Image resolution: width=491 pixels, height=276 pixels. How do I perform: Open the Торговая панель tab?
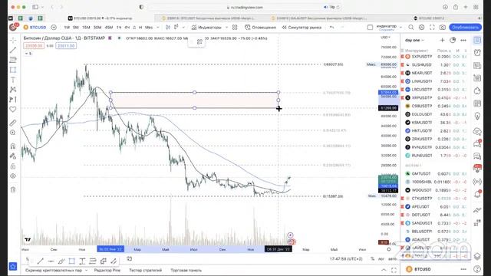coord(186,270)
